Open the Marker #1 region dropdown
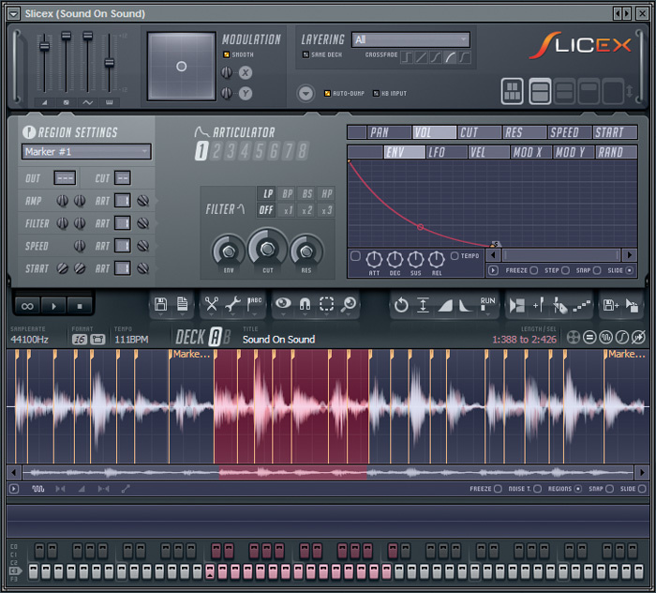 (86, 152)
